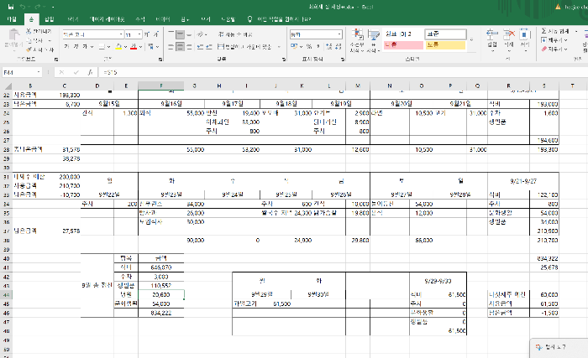Open the Name Box dropdown

pos(39,72)
